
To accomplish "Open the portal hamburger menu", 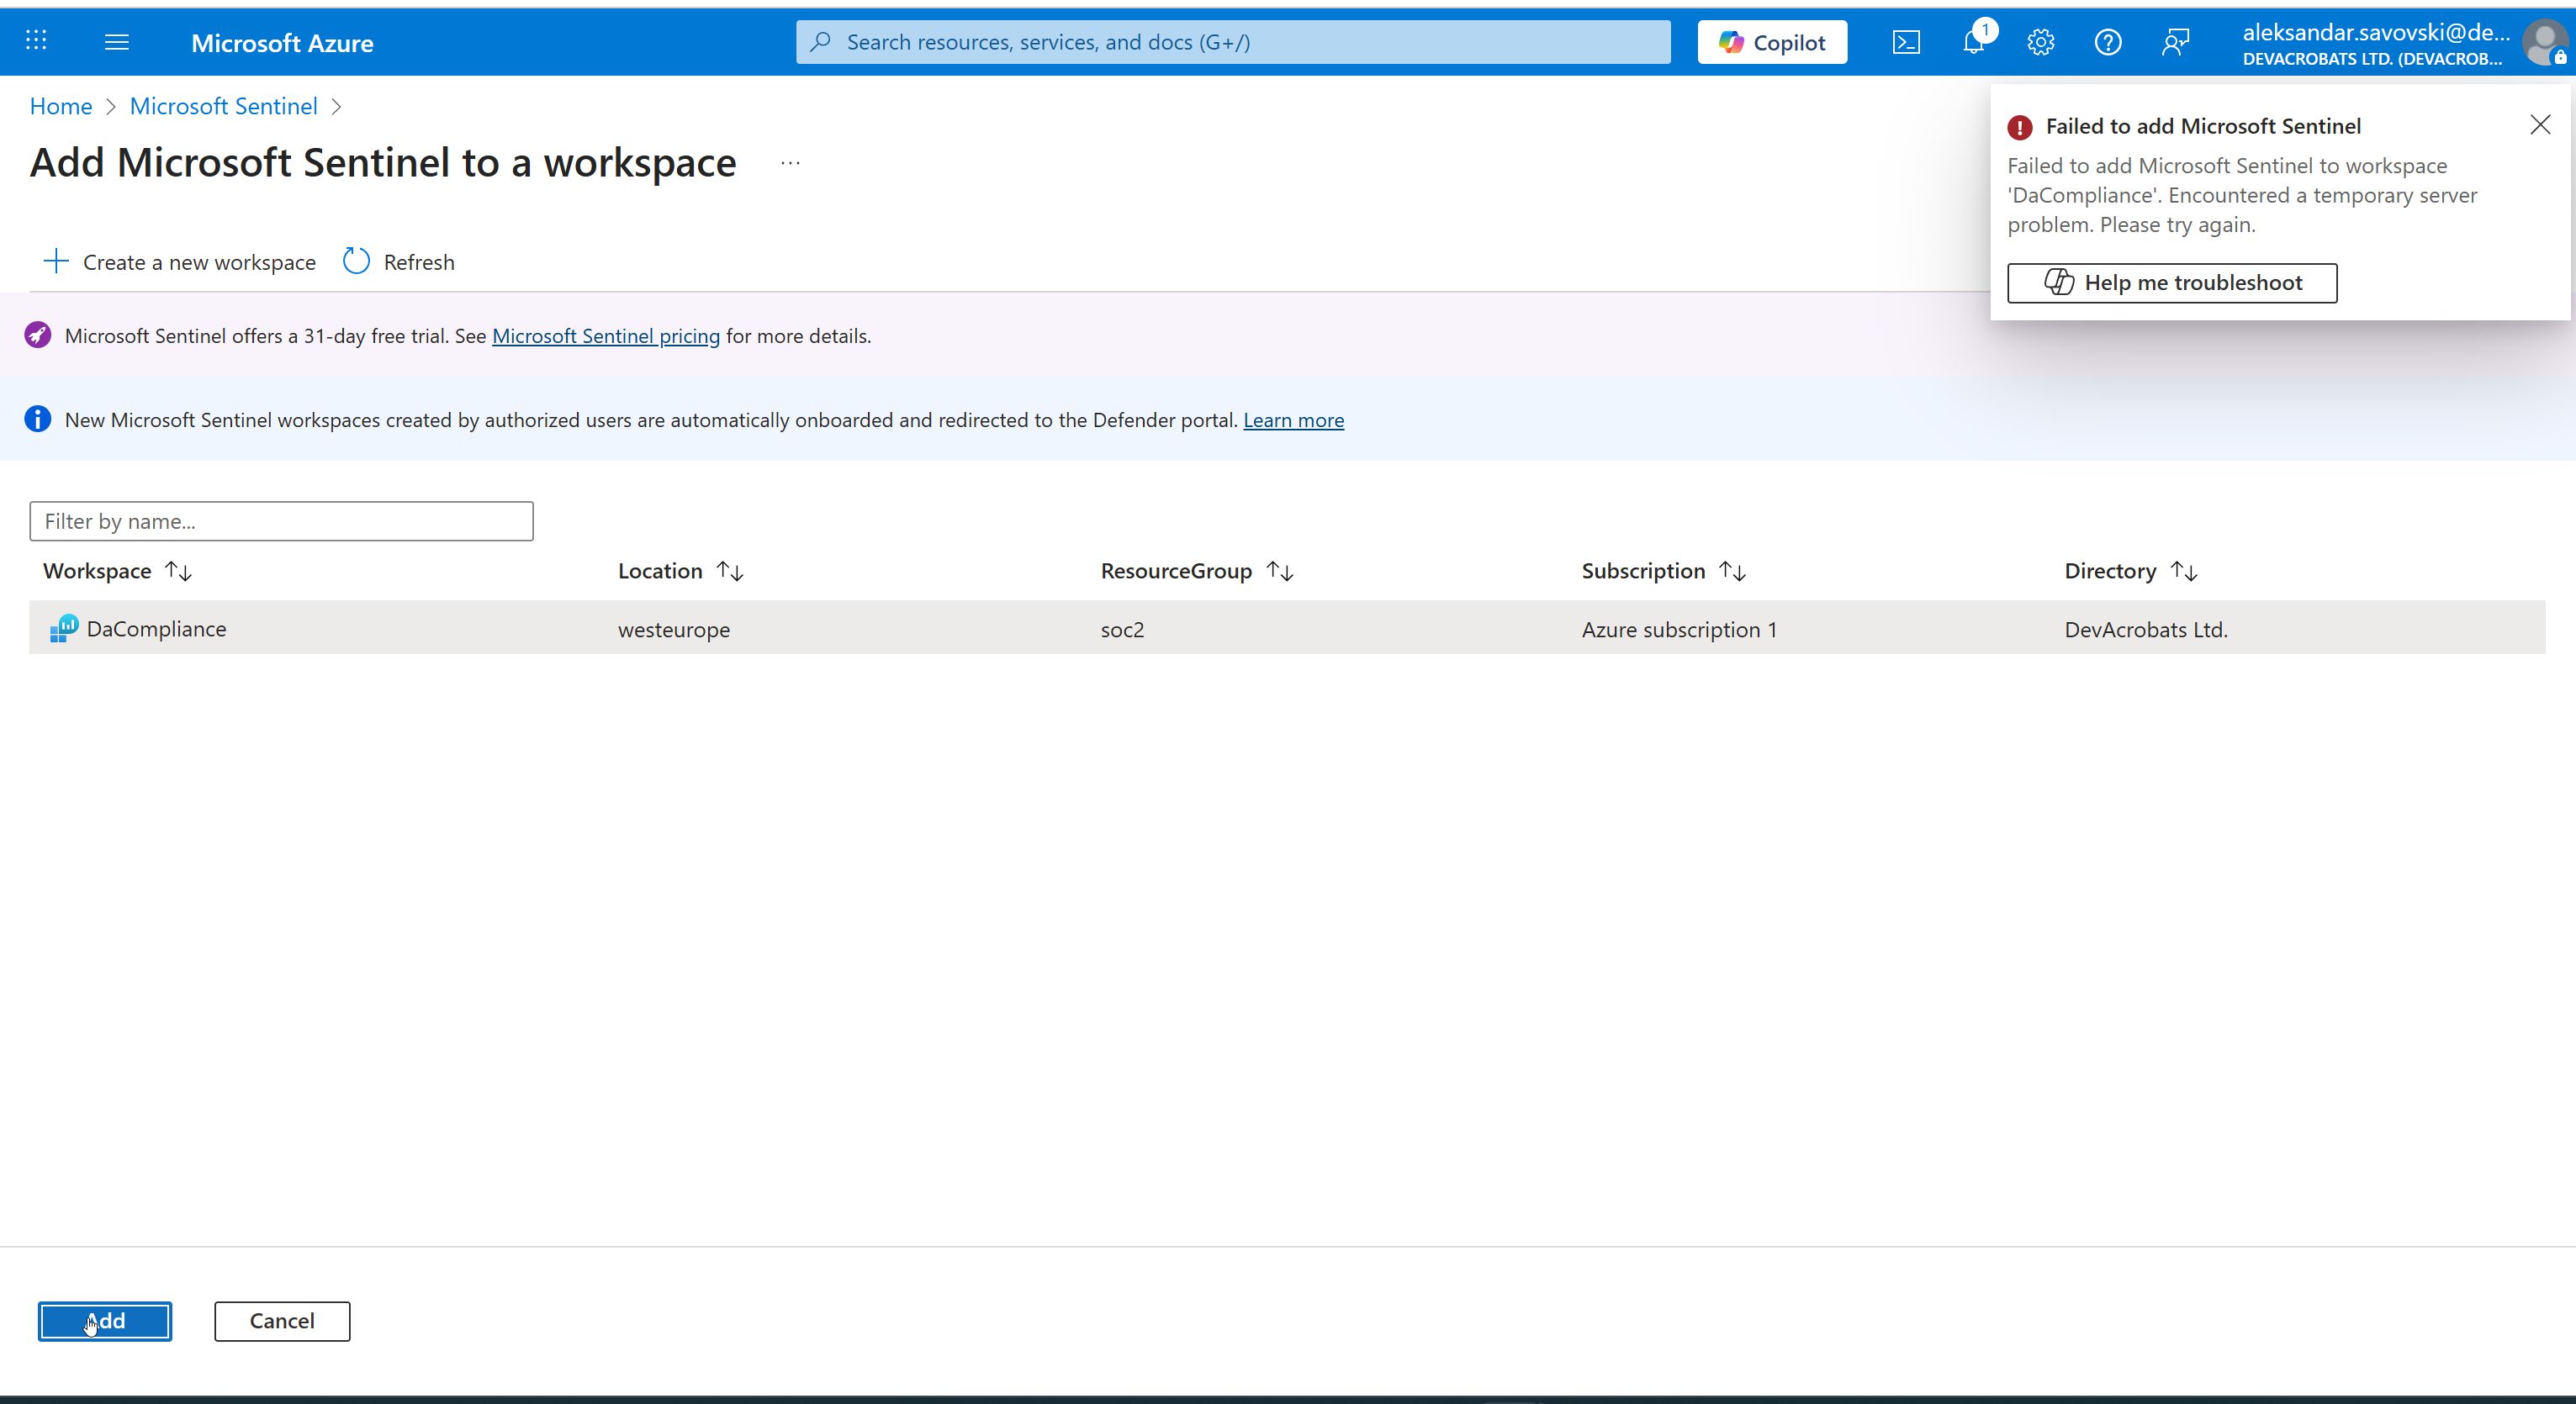I will click(x=117, y=42).
